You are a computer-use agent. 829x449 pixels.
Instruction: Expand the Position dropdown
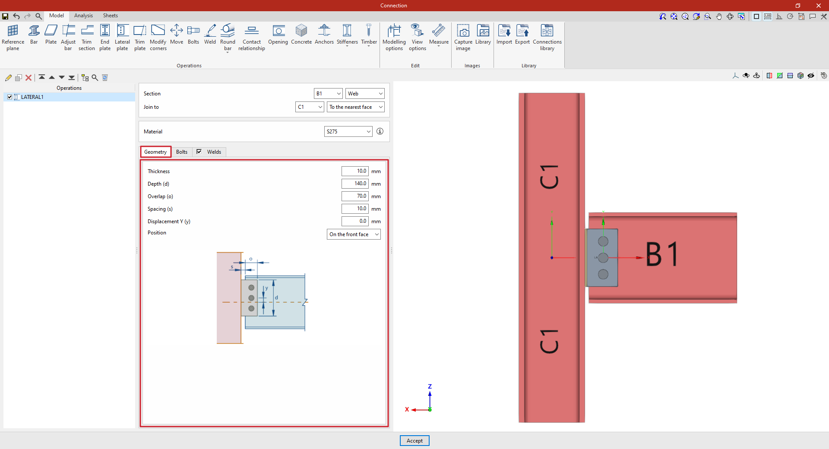(x=354, y=234)
